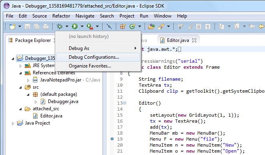Open the Search menu
This screenshot has width=265, height=155.
(107, 16)
